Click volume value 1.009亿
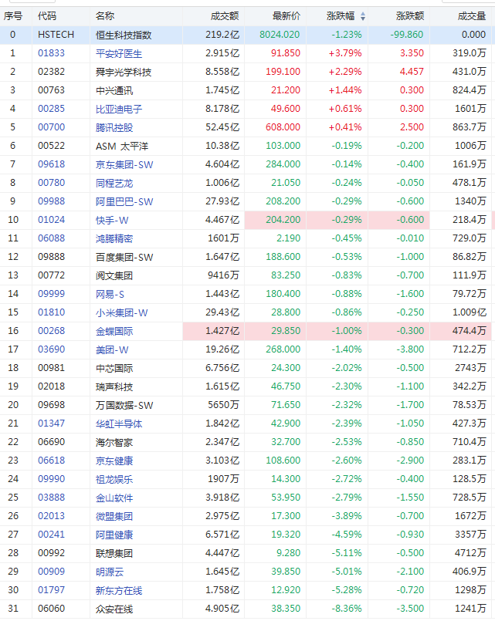The image size is (495, 631). click(470, 312)
